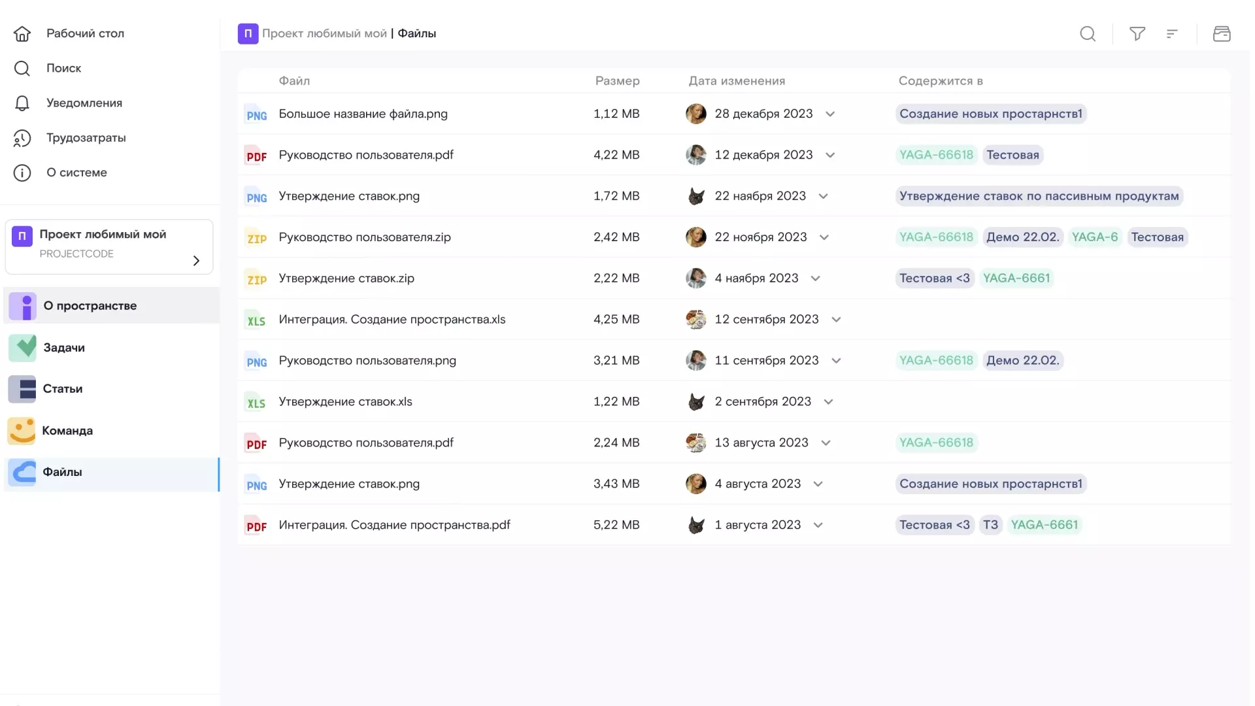Screen dimensions: 1255x706
Task: Click the avatar beside 22 наября 2023
Action: click(x=696, y=196)
